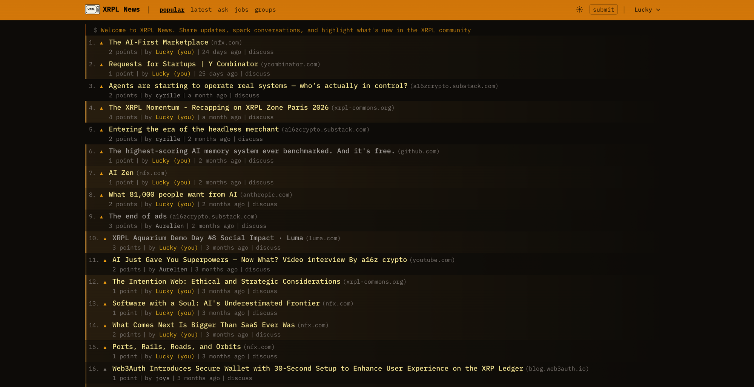Filter by nfx.com domain on 'AI-First Marketplace'
Image resolution: width=754 pixels, height=387 pixels.
(226, 43)
